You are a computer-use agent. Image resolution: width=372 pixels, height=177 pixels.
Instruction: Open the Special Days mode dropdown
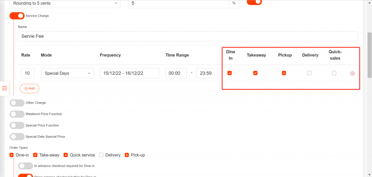(67, 73)
